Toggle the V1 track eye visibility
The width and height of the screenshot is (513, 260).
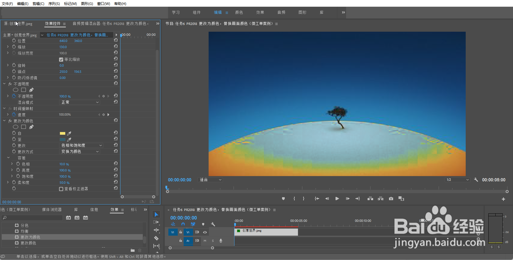tap(205, 232)
